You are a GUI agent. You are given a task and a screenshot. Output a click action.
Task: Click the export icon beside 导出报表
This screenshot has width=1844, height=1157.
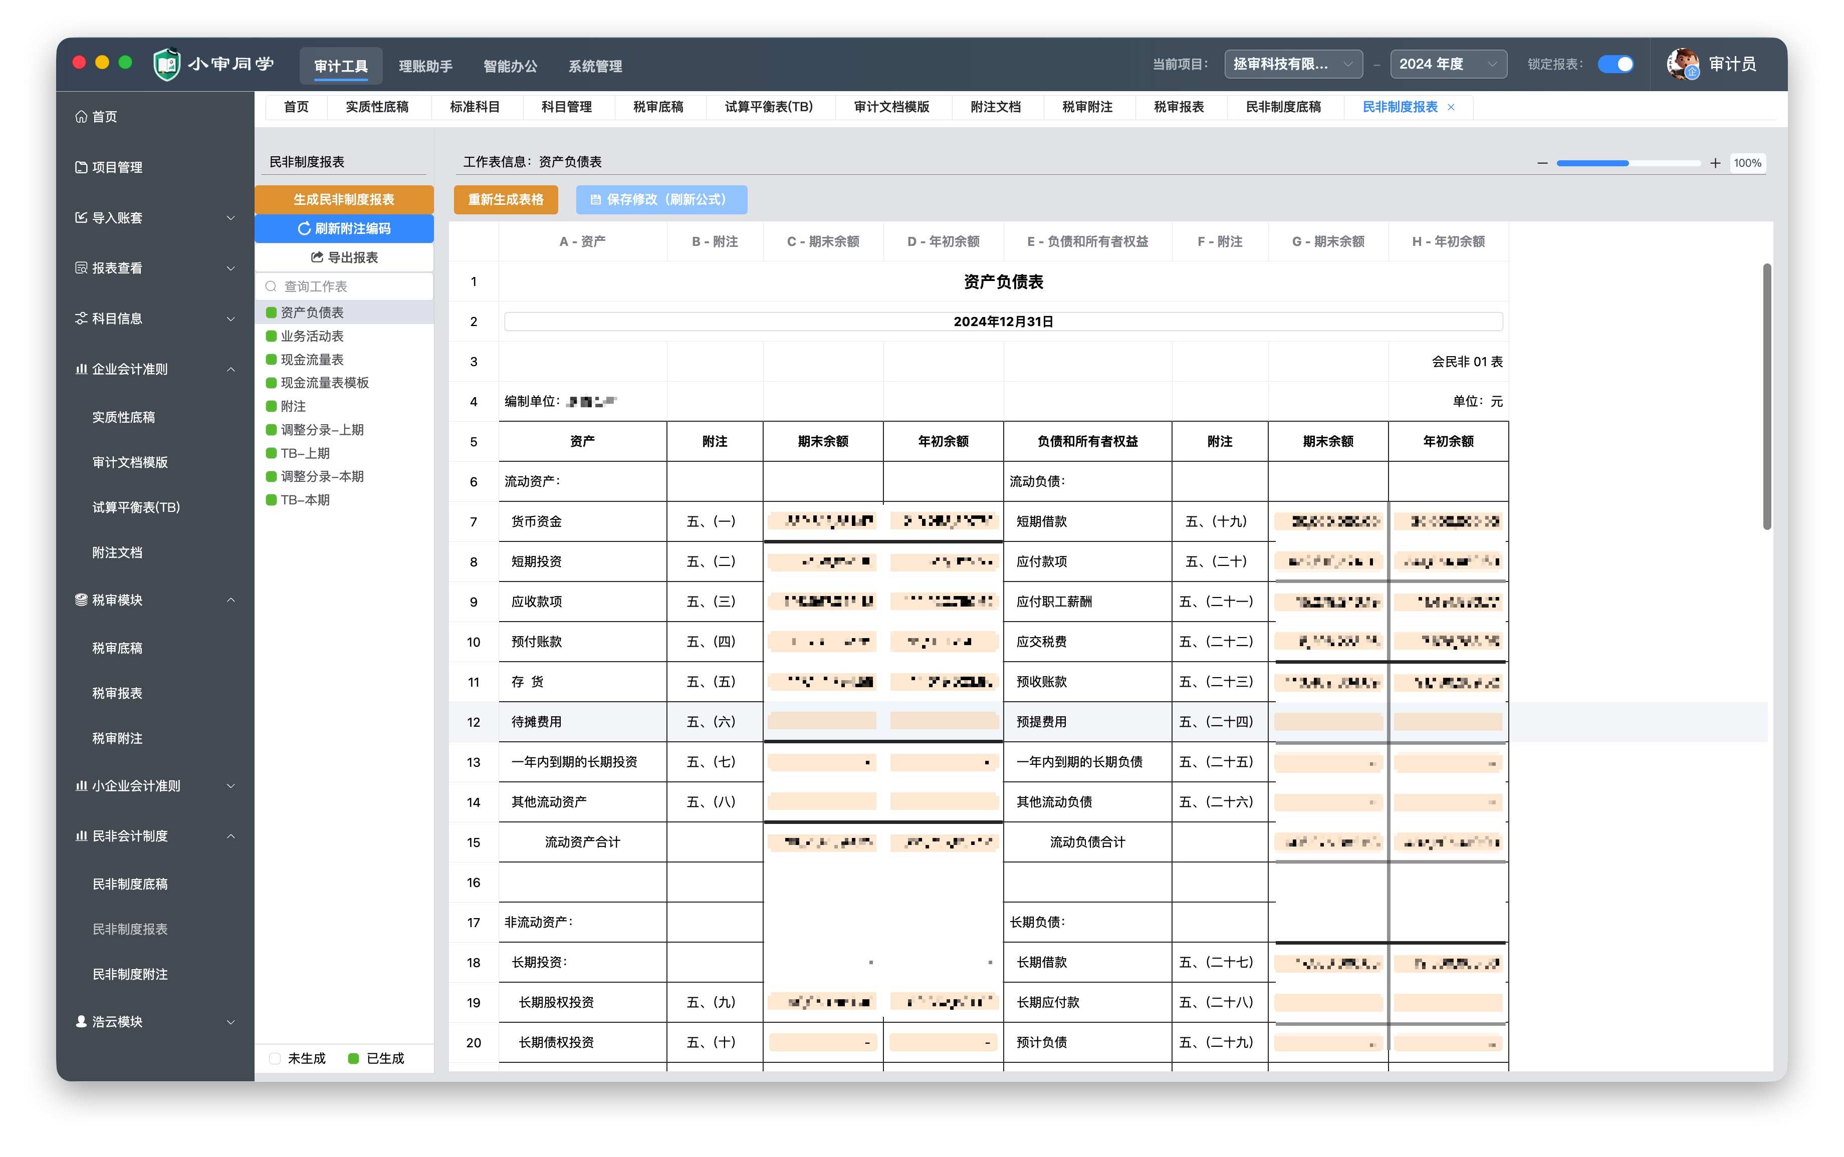tap(317, 257)
